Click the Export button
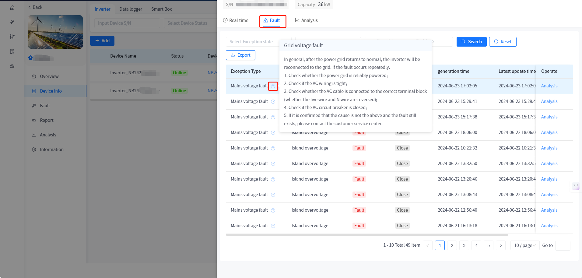Screen dimensions: 582x278 [x=240, y=55]
